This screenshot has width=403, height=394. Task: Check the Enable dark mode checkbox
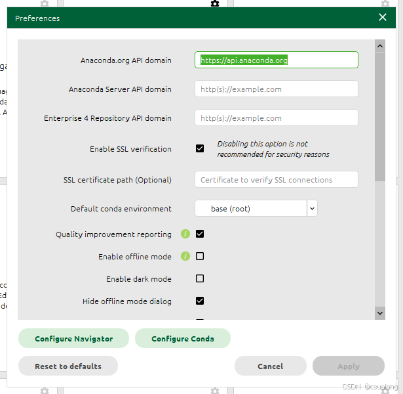tap(200, 278)
